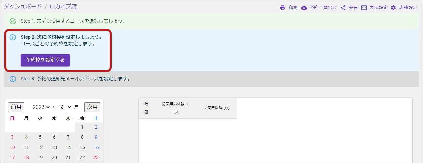
Task: Select the 初回無料体験コース column header
Action: tap(175, 108)
